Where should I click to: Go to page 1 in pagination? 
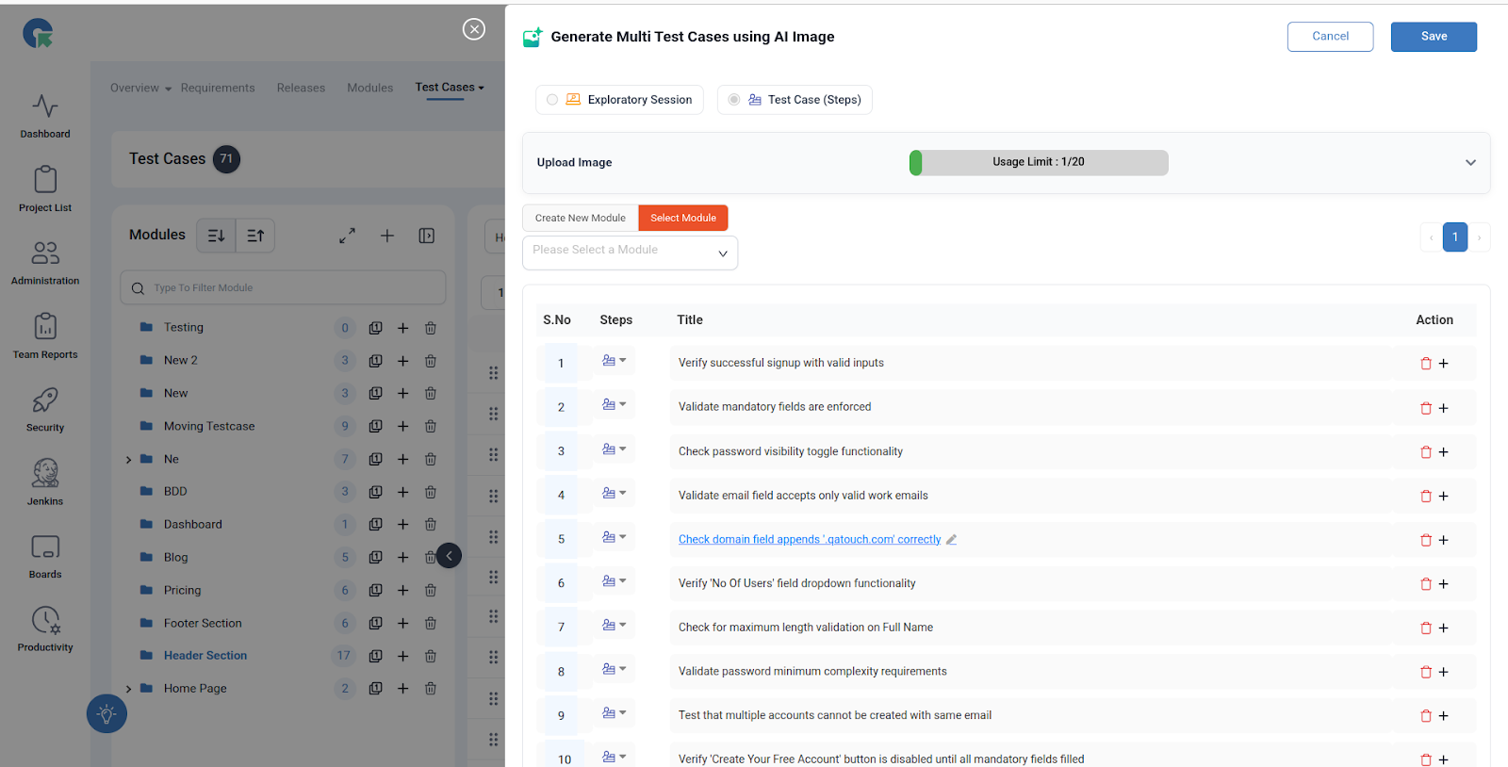1454,237
